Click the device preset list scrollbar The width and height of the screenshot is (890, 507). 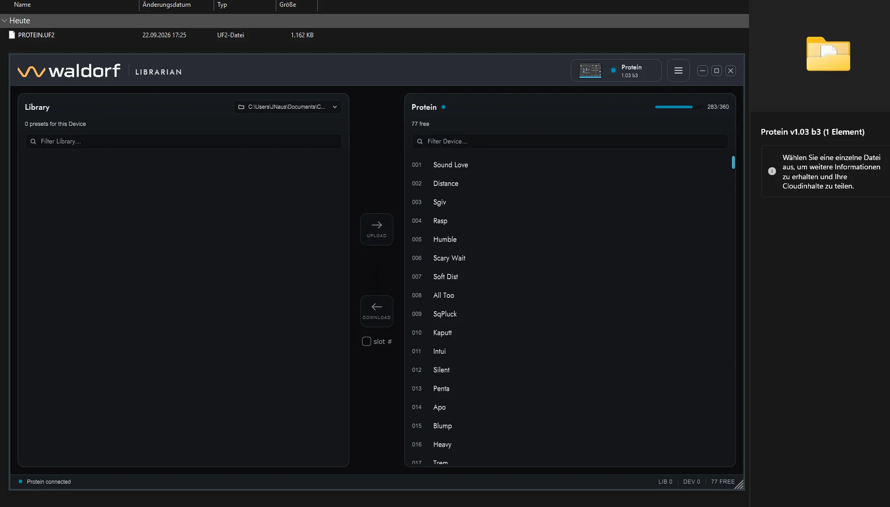[x=733, y=162]
